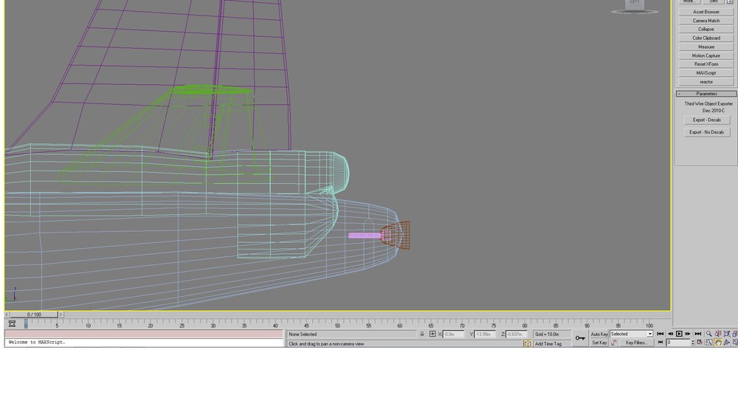Click the Y coordinate field
Viewport: 738px width, 415px height.
tap(485, 334)
